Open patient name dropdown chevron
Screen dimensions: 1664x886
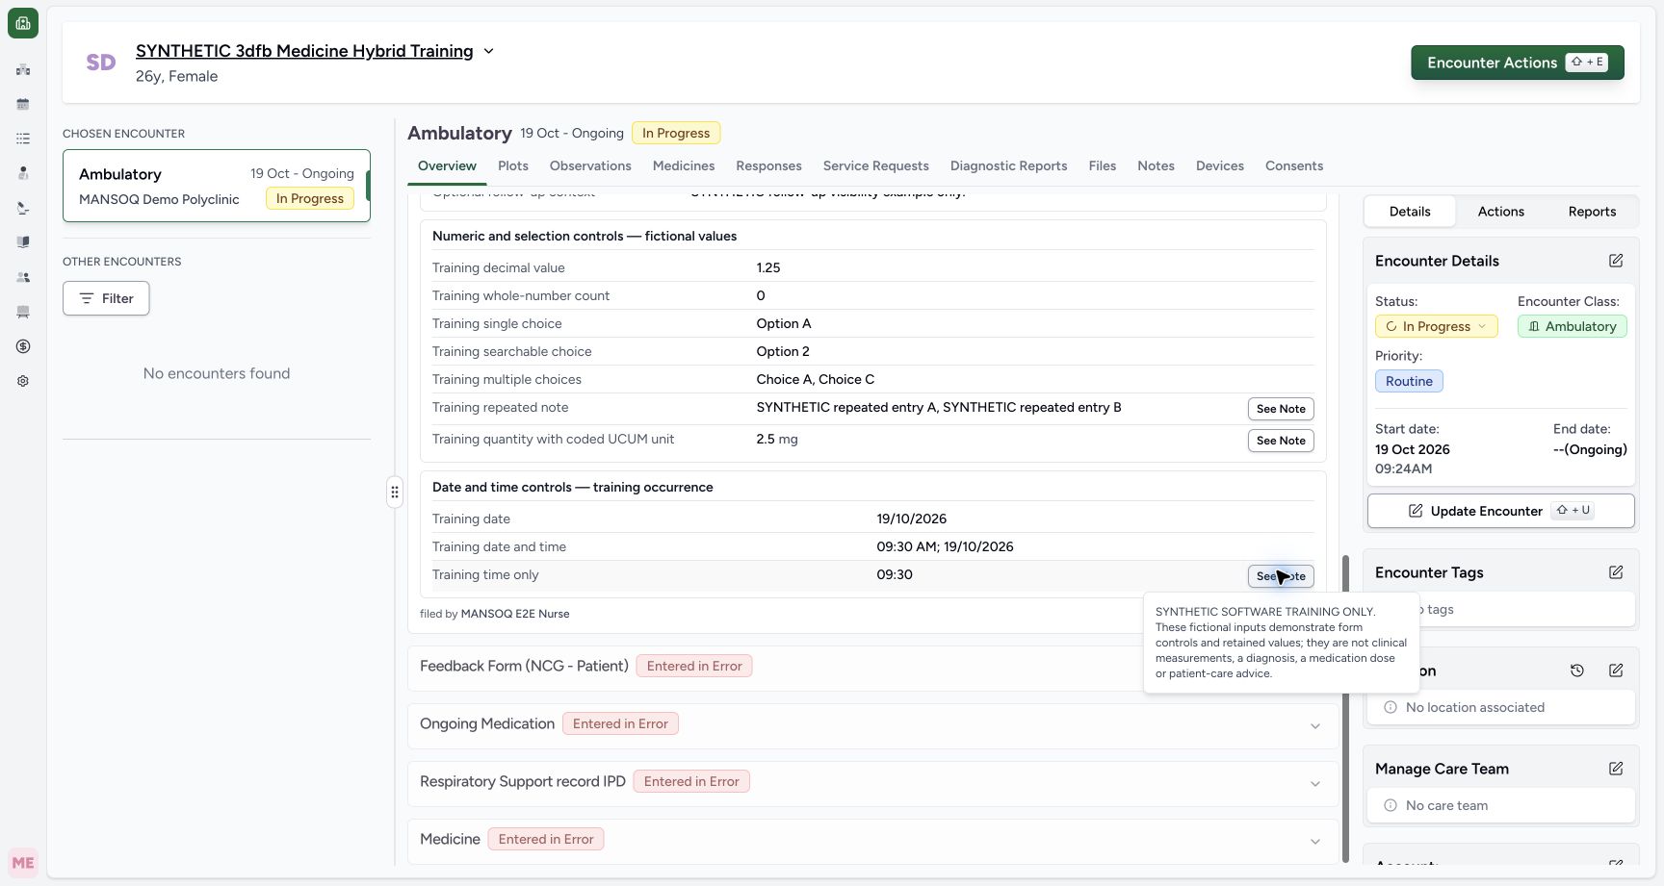click(488, 51)
